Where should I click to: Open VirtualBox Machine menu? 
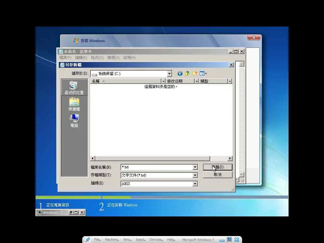[x=112, y=240]
